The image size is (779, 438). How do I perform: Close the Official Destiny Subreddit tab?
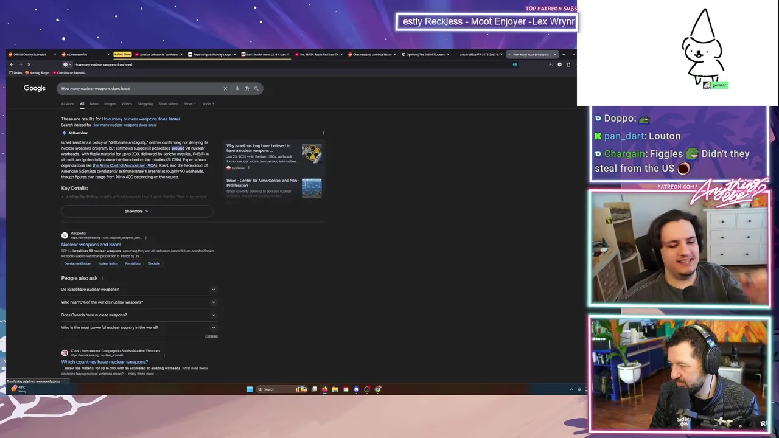pyautogui.click(x=55, y=54)
